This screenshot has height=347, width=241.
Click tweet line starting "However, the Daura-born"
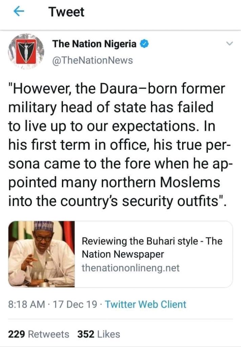pos(116,89)
